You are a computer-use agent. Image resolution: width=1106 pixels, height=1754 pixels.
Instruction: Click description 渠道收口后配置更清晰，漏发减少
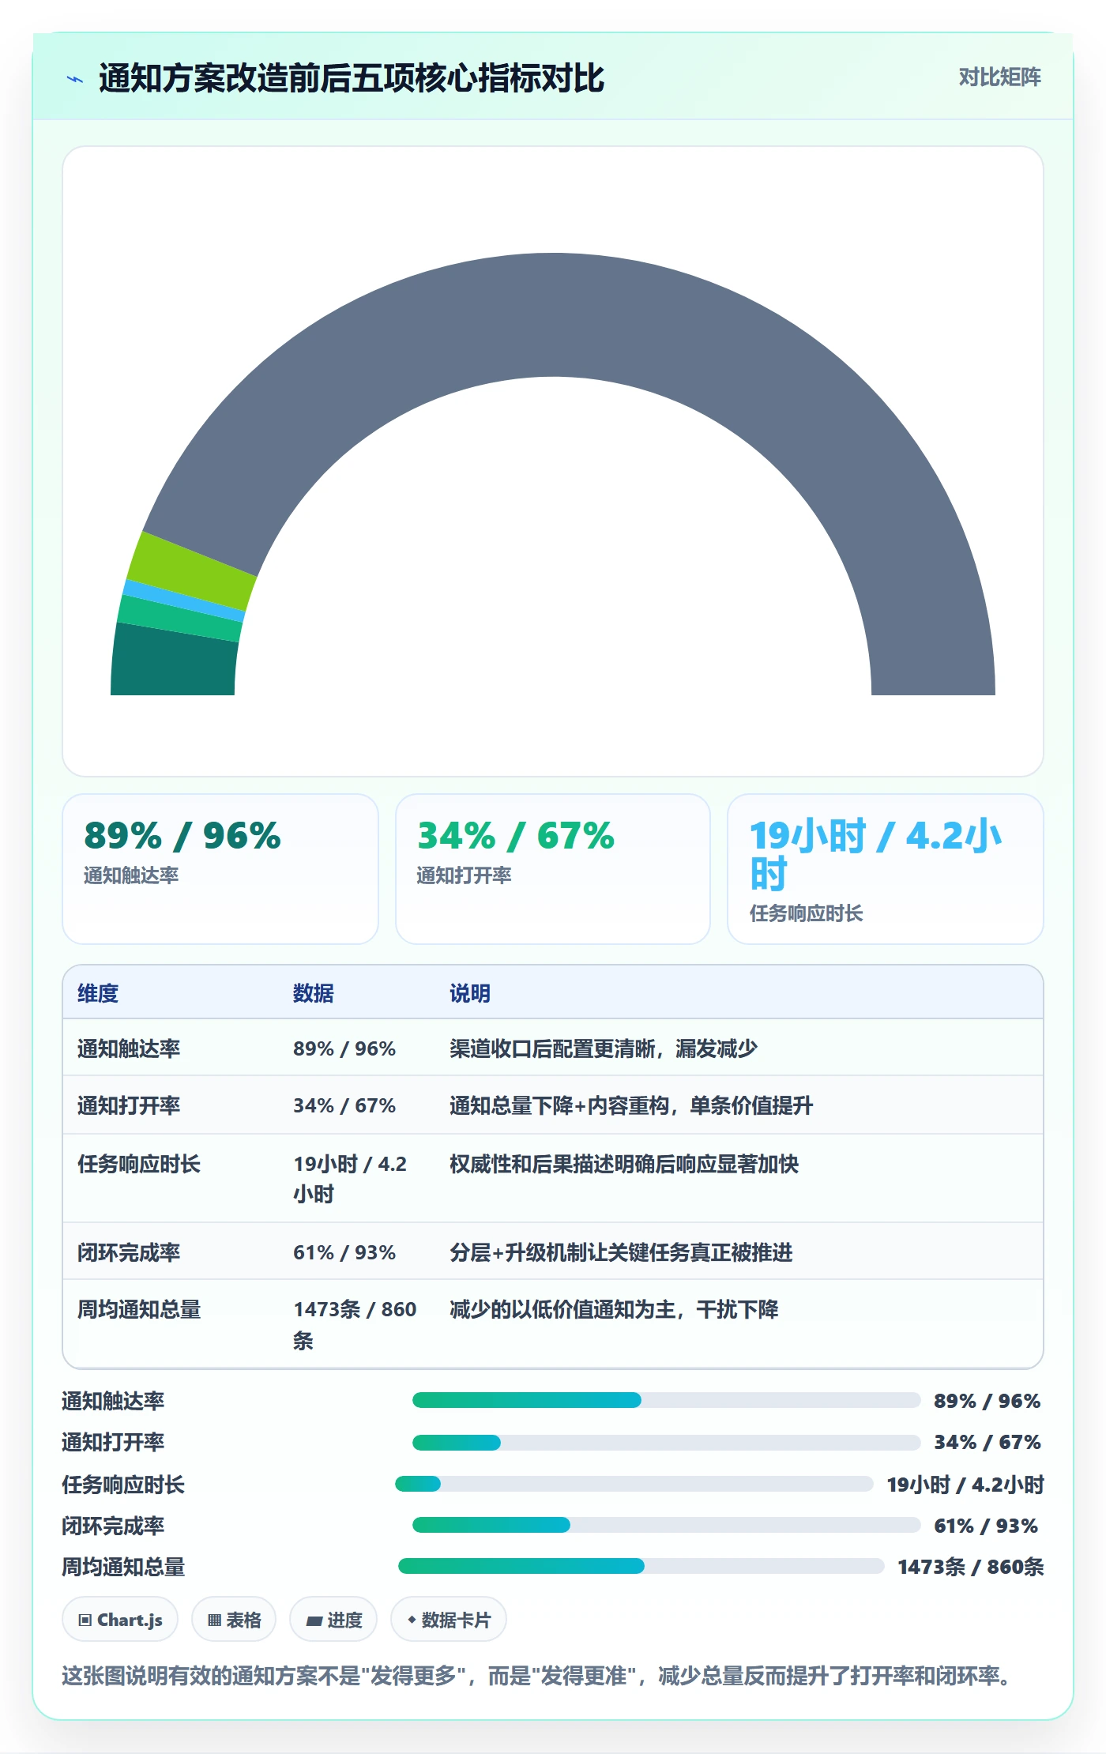click(604, 1048)
